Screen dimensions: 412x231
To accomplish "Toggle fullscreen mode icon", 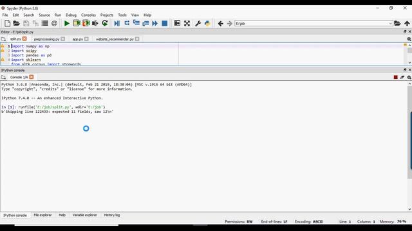I will click(x=187, y=23).
